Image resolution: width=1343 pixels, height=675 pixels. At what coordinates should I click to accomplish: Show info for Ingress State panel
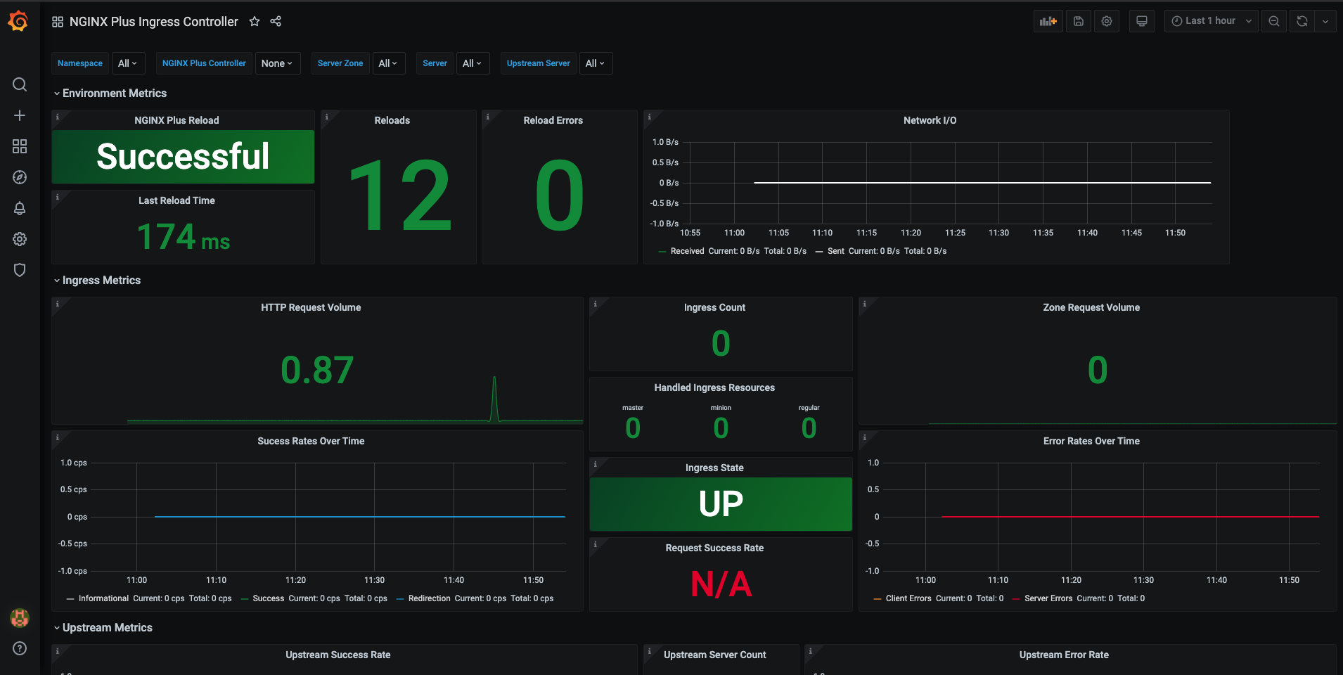(x=596, y=464)
